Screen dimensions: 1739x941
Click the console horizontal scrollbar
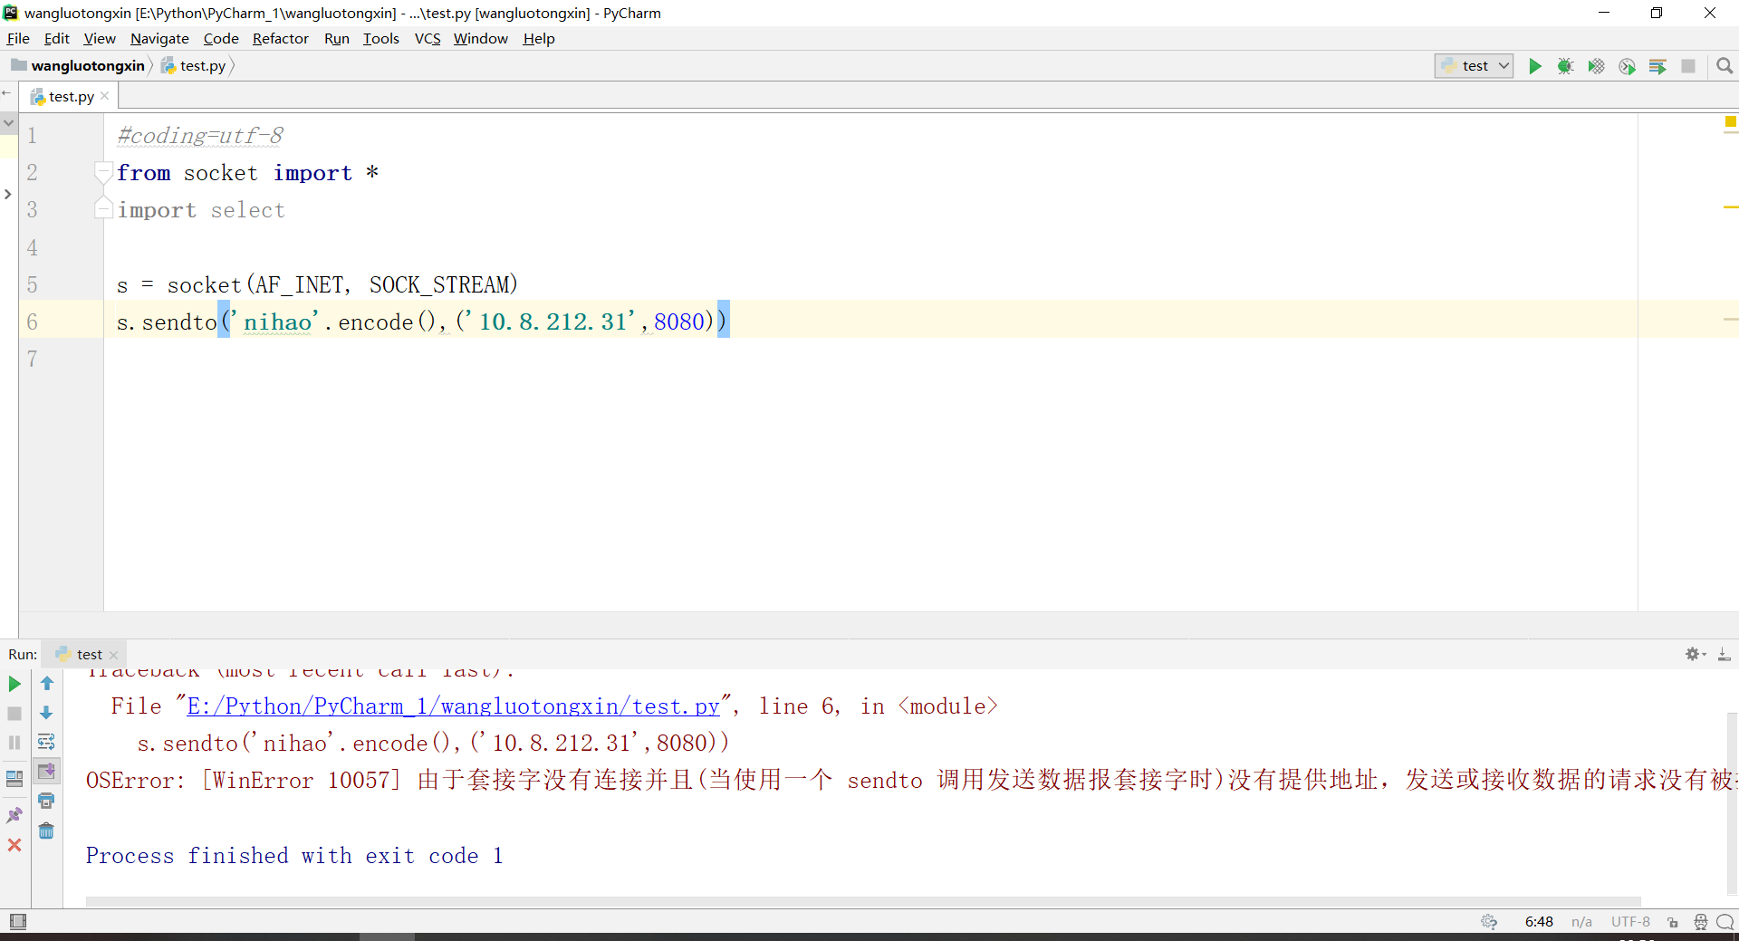tap(863, 901)
